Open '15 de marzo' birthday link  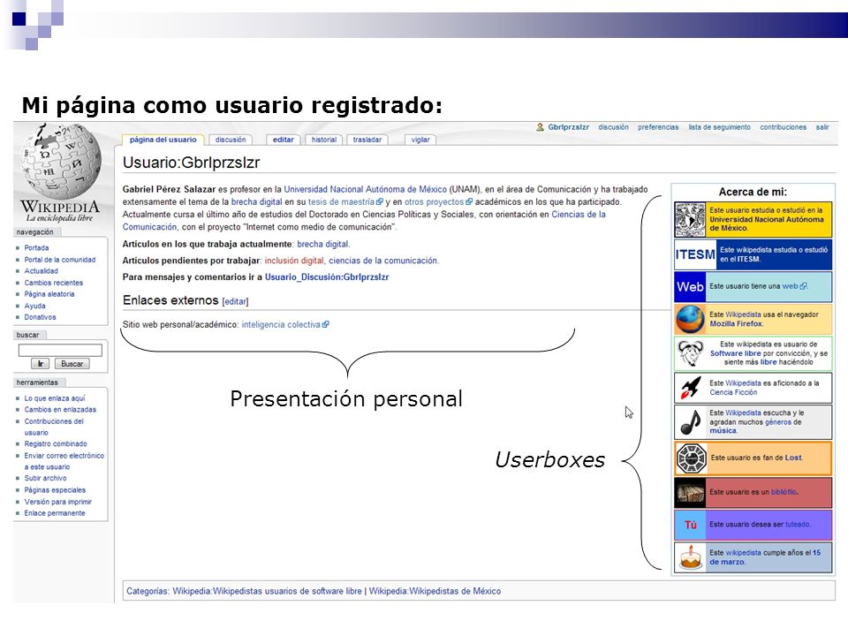point(765,557)
